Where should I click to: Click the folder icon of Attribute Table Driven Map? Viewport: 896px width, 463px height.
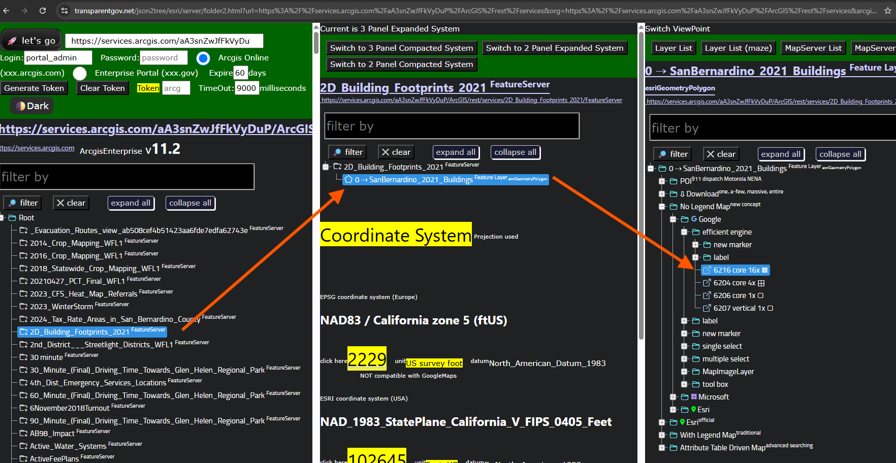click(674, 448)
